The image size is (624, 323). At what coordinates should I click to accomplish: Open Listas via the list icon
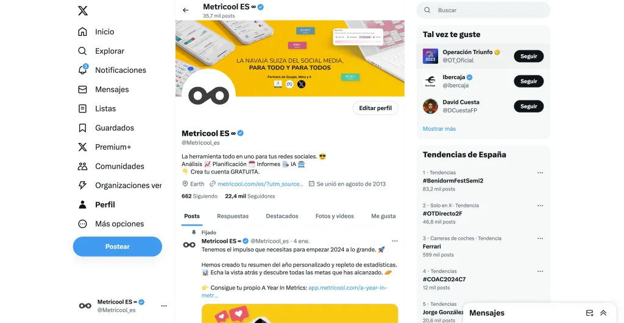click(x=82, y=108)
